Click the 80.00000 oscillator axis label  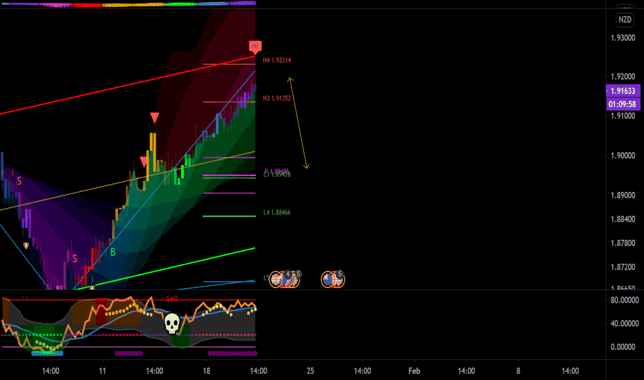(x=624, y=300)
